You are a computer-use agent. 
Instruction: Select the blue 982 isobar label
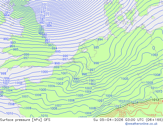click(42, 23)
